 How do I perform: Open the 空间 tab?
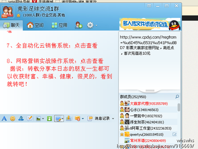point(35,25)
